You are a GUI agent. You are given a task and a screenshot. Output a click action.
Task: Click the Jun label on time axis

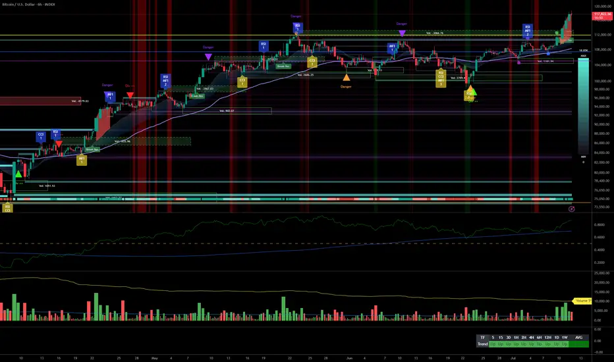point(349,358)
